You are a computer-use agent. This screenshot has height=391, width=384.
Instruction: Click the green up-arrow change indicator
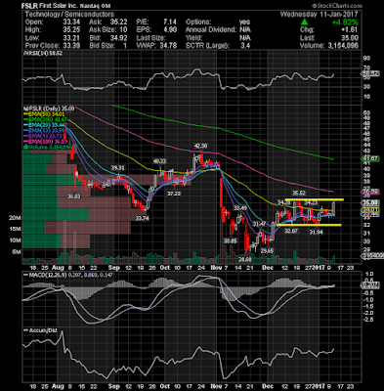304,22
